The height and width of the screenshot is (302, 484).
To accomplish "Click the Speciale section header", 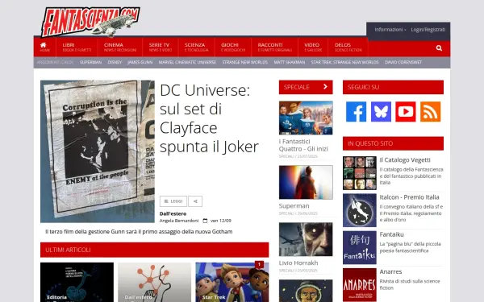I will (306, 87).
